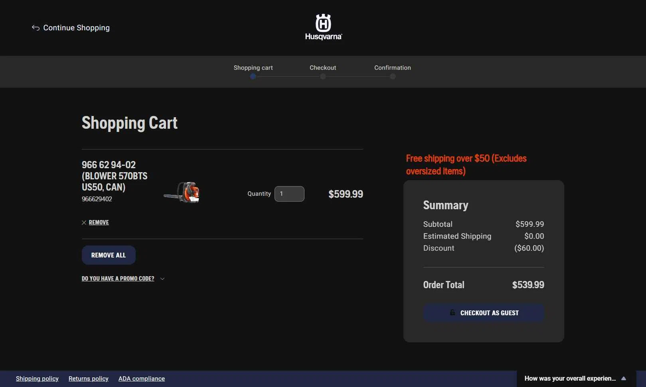Screen dimensions: 646x387
Task: Click the Estimated Shipping value $0.00
Action: point(534,236)
